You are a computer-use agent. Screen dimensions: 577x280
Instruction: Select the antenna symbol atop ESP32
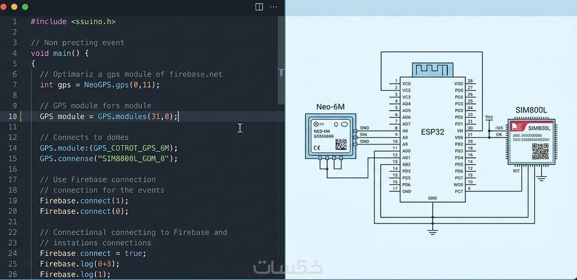432,70
